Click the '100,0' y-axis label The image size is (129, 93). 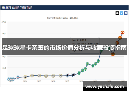(4, 22)
